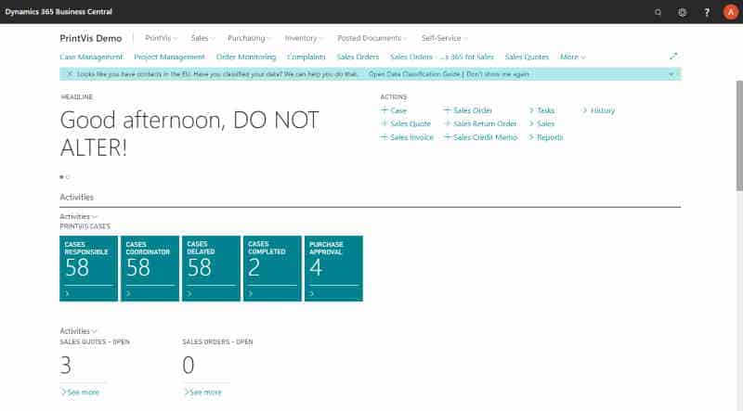The width and height of the screenshot is (743, 411).
Task: Click arrow on Purchase Approval tile
Action: 312,293
